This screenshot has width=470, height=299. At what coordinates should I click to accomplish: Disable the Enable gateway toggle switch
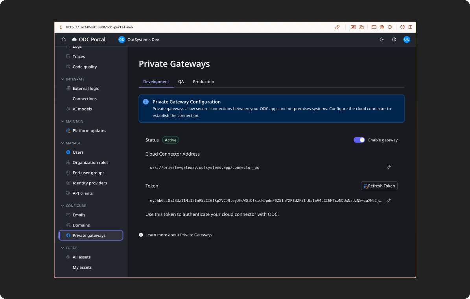pyautogui.click(x=359, y=140)
